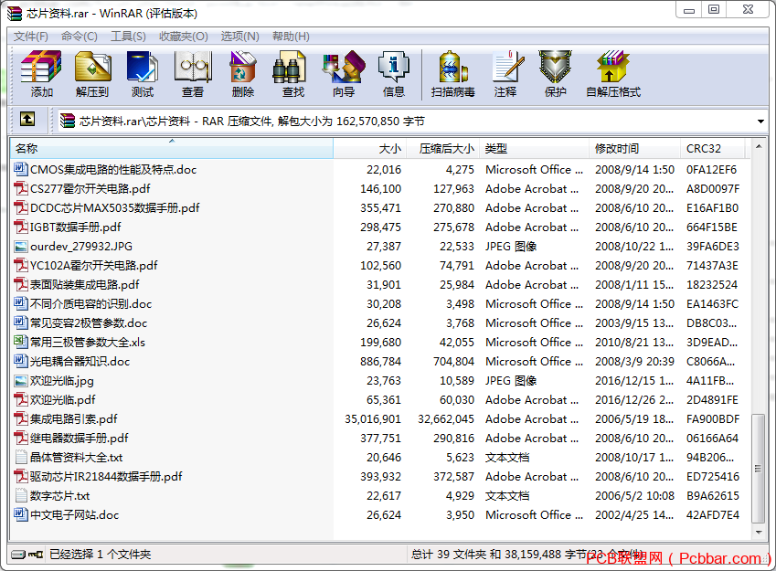The image size is (776, 571).
Task: Click the Add (添加) toolbar icon
Action: tap(41, 67)
